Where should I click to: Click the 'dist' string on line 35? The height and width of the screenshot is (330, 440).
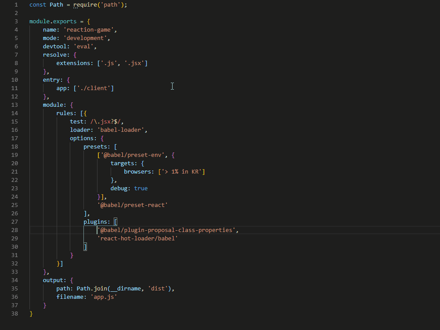(158, 289)
